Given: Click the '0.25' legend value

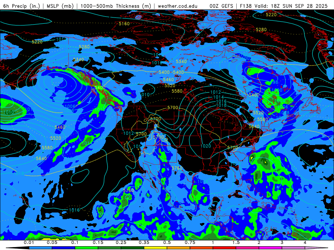Looking at the screenshot, I should tap(121, 242).
